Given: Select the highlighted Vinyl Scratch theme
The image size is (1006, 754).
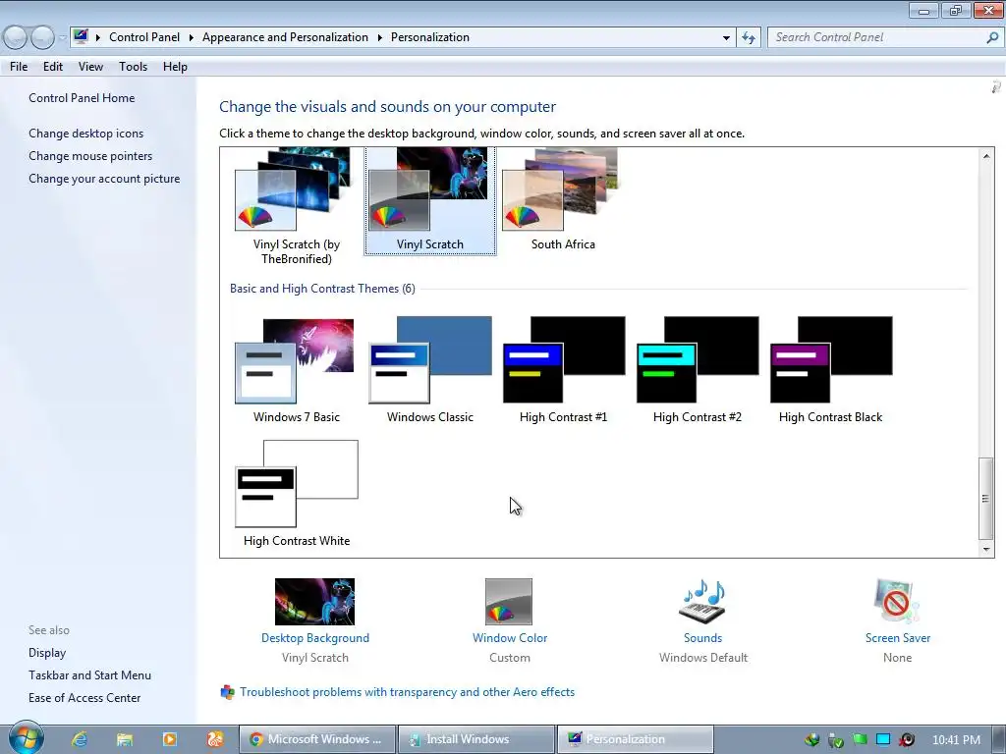Looking at the screenshot, I should 430,200.
